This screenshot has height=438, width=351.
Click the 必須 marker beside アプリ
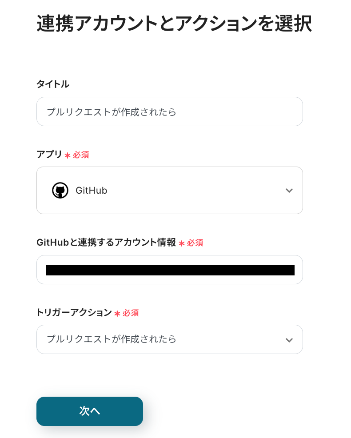[81, 155]
